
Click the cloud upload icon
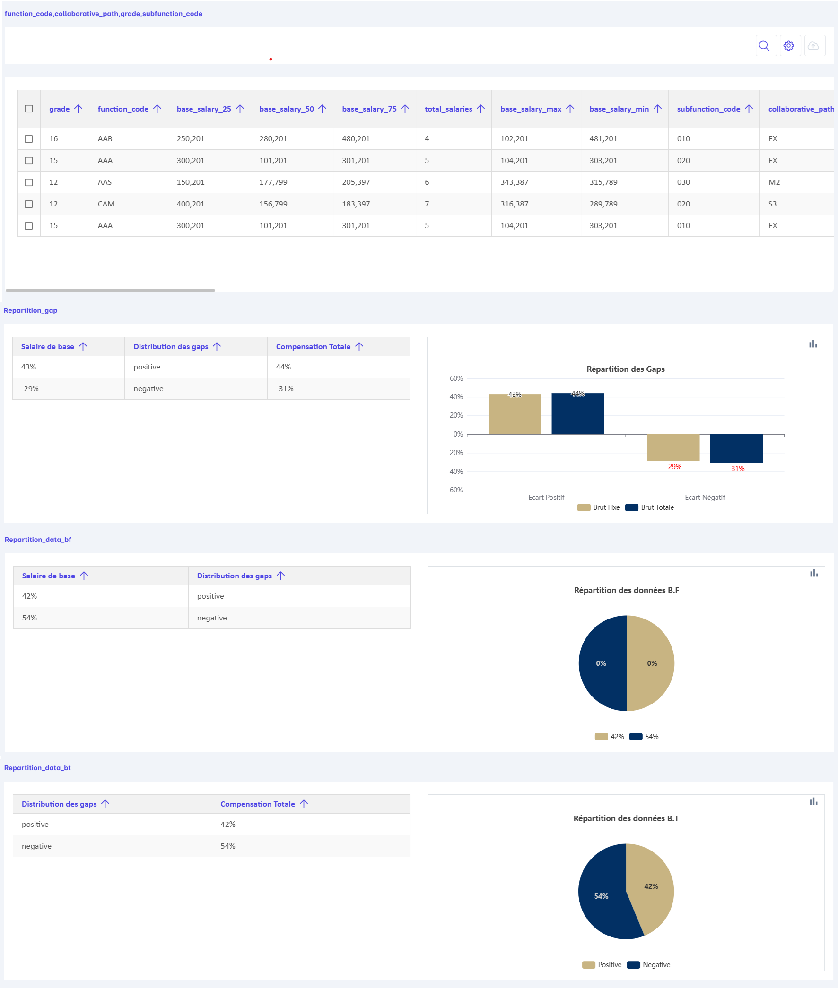pos(814,45)
